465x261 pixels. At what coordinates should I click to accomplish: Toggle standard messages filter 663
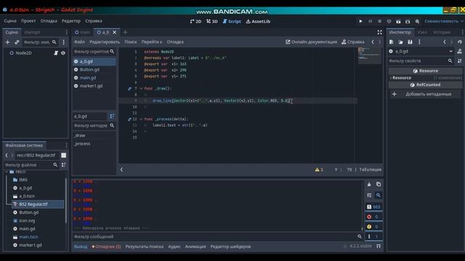coord(373,207)
